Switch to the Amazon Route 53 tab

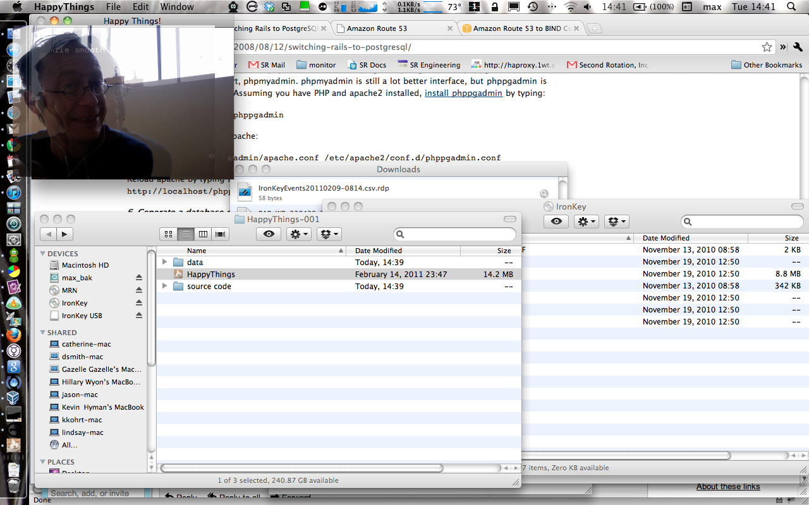pyautogui.click(x=395, y=28)
